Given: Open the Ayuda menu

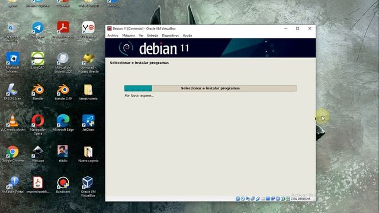Looking at the screenshot, I should pyautogui.click(x=187, y=35).
